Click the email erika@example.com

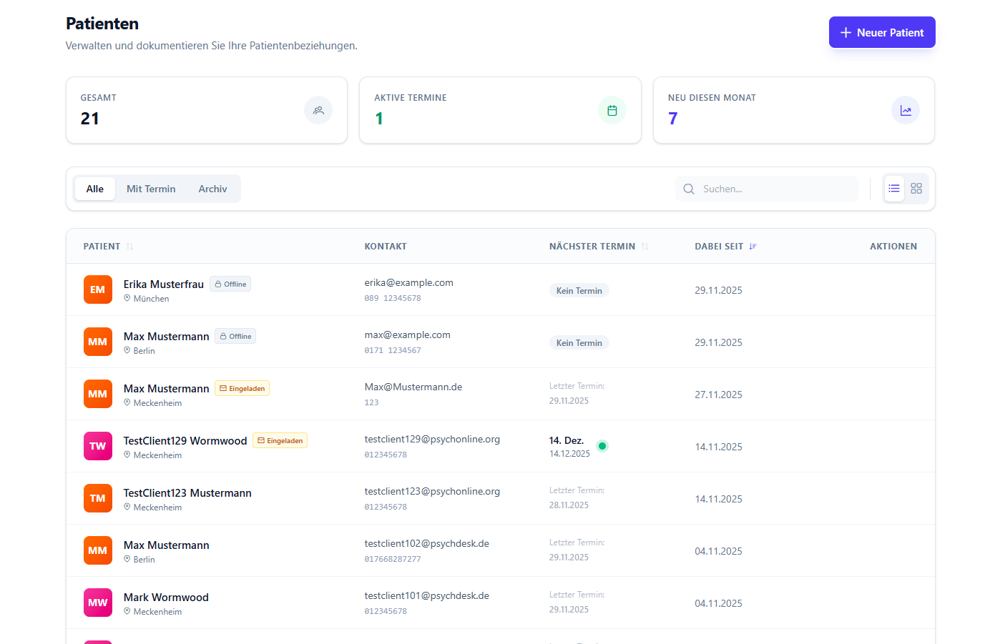point(408,282)
